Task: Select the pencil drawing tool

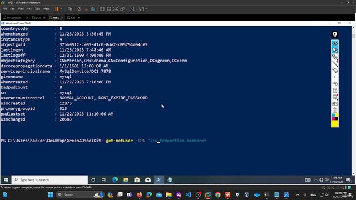Action: (x=335, y=64)
